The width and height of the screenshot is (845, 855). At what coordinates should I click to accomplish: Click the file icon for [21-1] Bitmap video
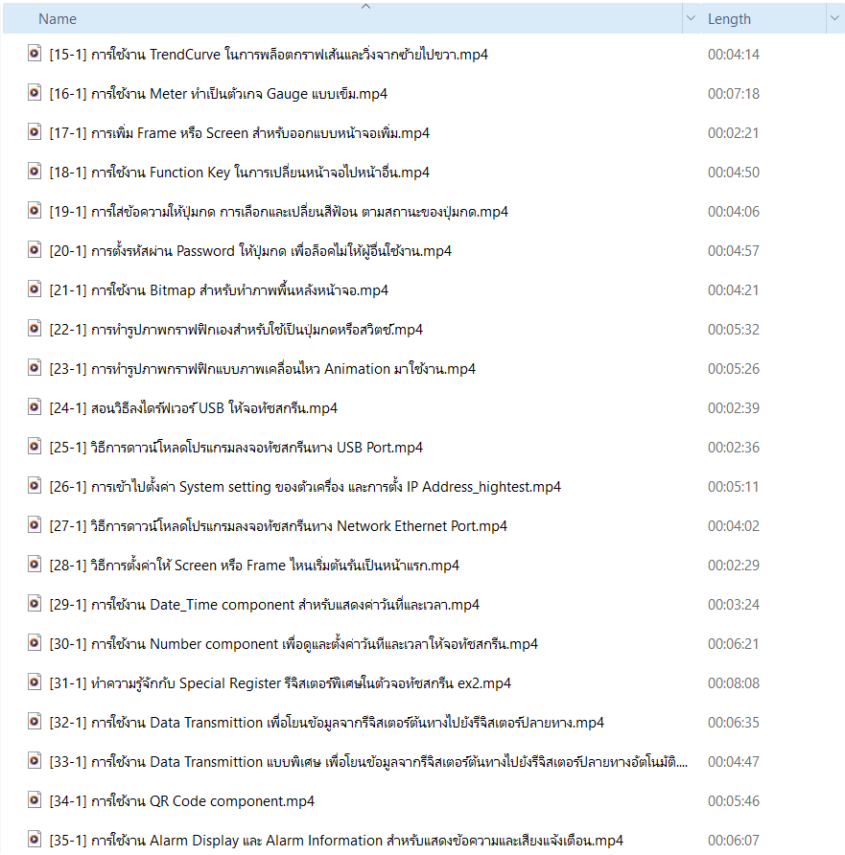pyautogui.click(x=35, y=289)
